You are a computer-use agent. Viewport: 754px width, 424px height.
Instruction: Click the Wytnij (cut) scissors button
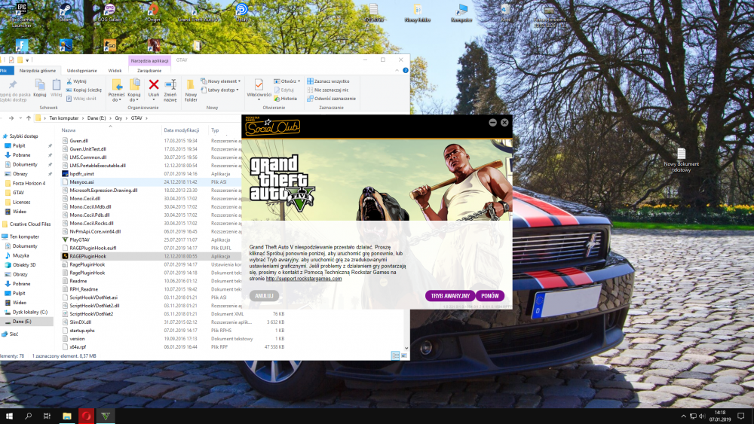76,81
